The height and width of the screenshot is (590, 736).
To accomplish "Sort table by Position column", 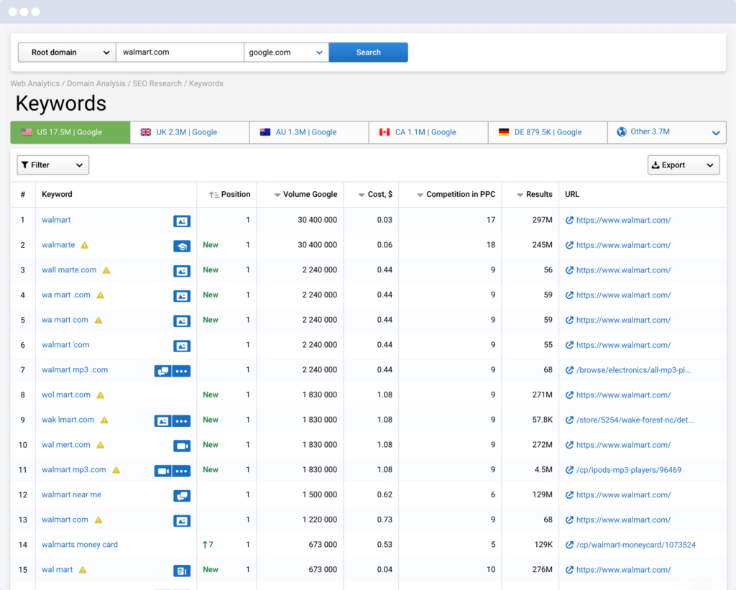I will point(214,195).
